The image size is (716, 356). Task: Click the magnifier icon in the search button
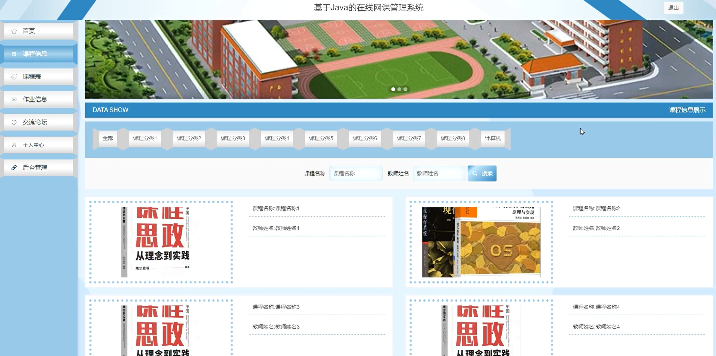coord(475,173)
